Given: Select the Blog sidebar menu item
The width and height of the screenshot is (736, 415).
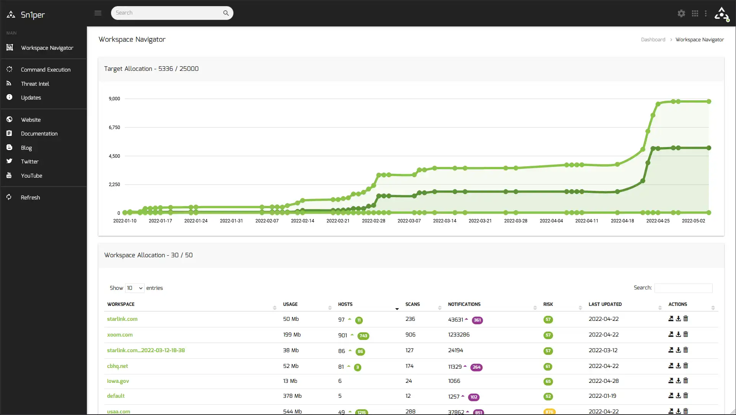Looking at the screenshot, I should point(26,148).
